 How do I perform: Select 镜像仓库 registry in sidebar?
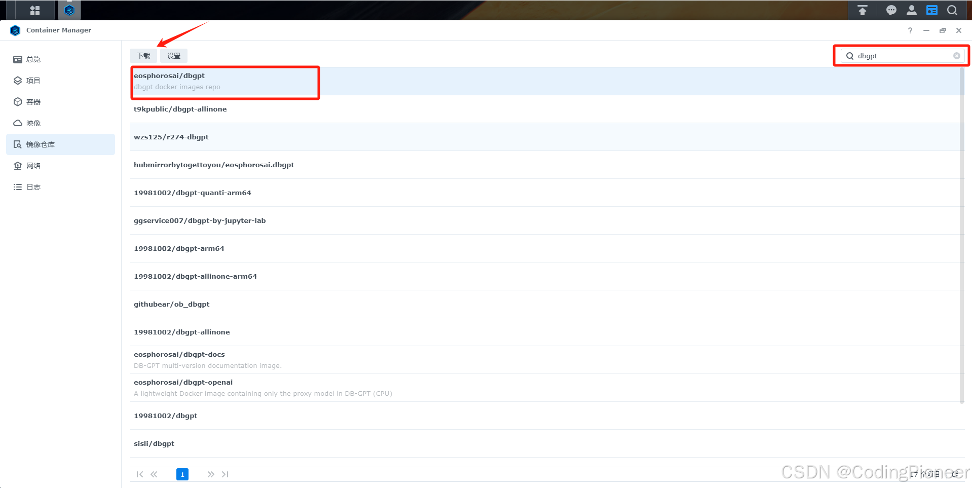coord(60,144)
